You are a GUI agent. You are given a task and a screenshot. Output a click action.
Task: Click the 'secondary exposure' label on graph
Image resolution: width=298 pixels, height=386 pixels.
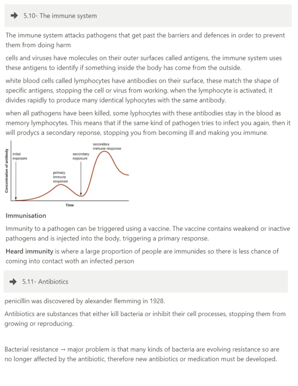pyautogui.click(x=81, y=156)
